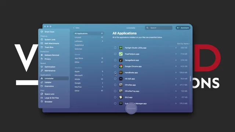The image size is (235, 132).
Task: Click the Maintenance wrench icon
Action: (42, 71)
